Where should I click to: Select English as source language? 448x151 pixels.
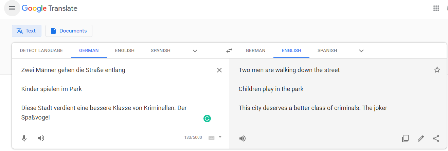(125, 50)
